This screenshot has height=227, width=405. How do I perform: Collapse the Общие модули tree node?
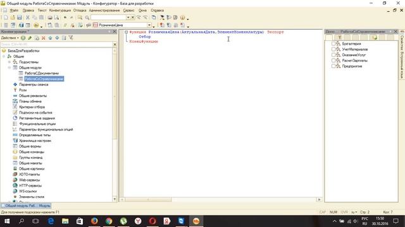tap(9, 67)
